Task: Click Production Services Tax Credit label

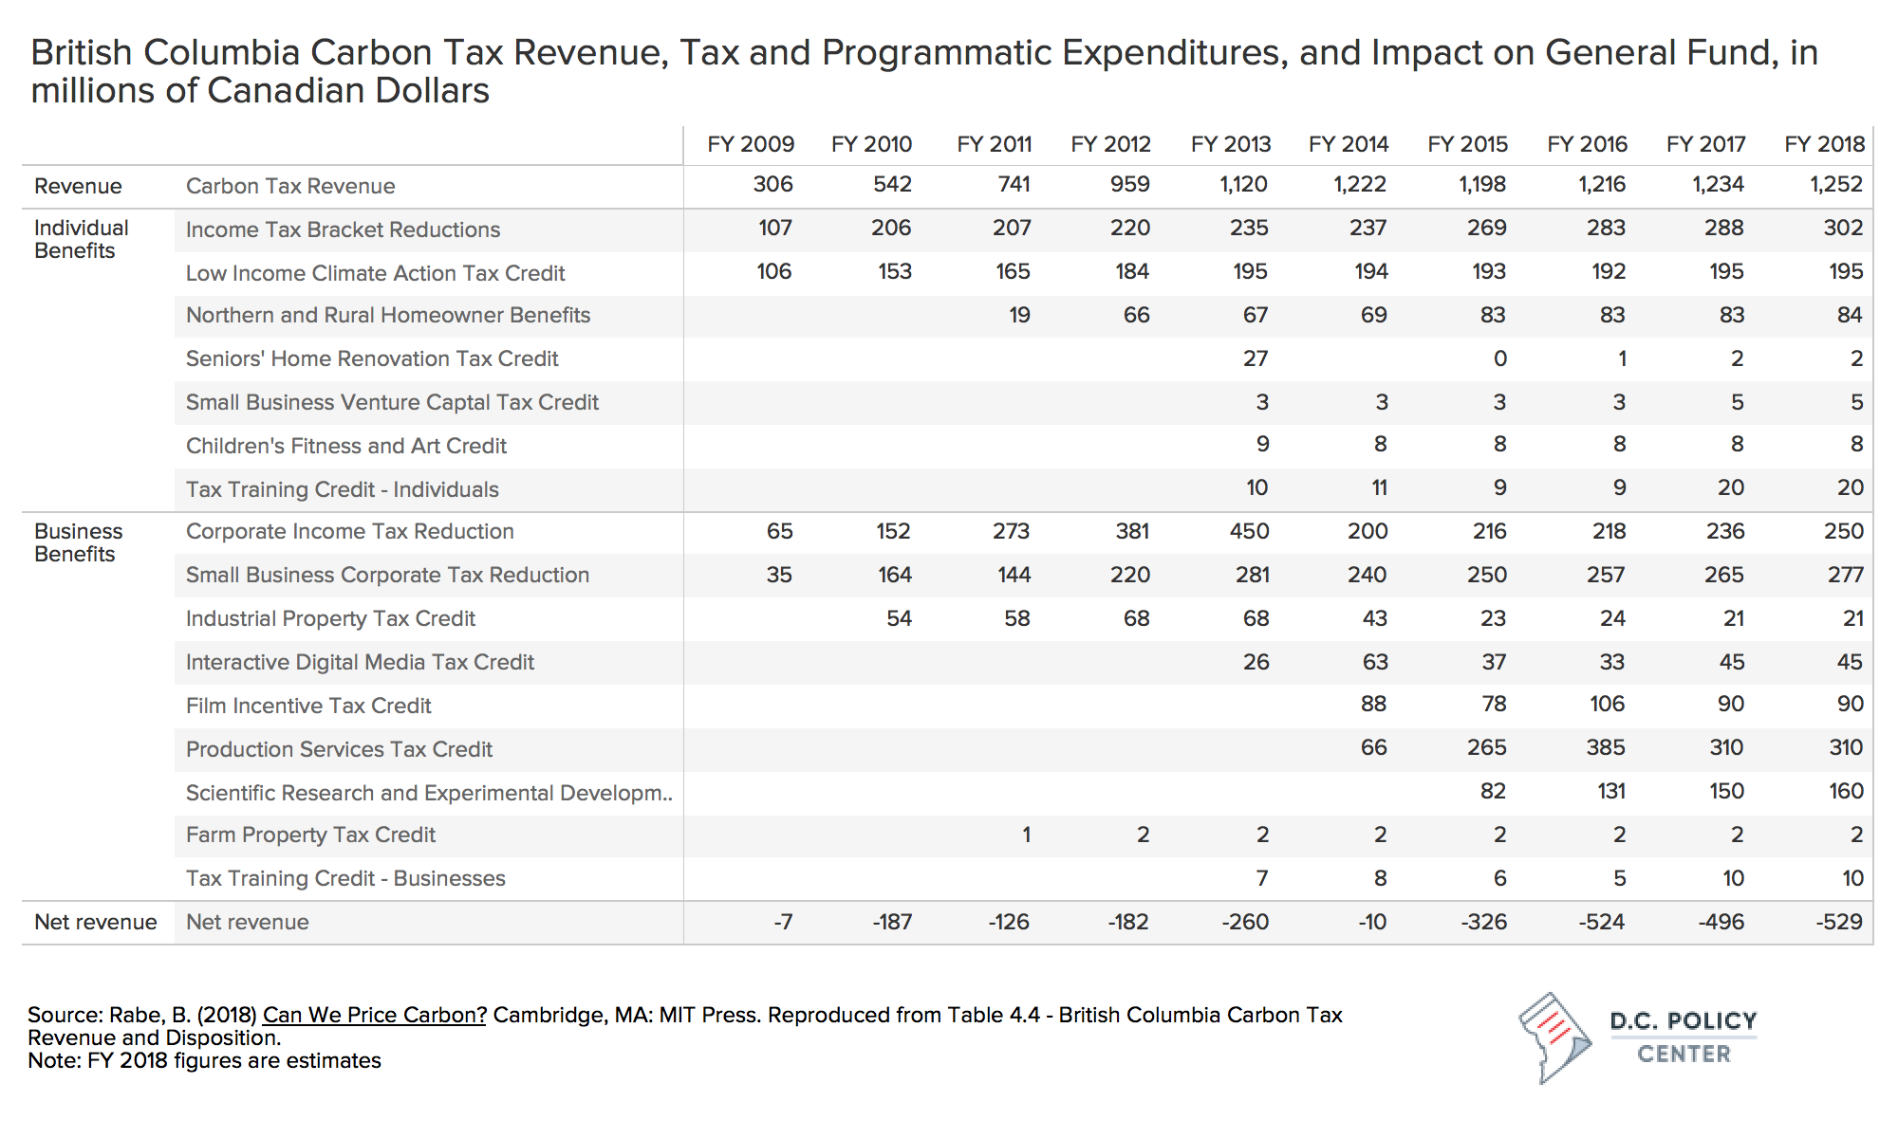Action: click(x=339, y=749)
